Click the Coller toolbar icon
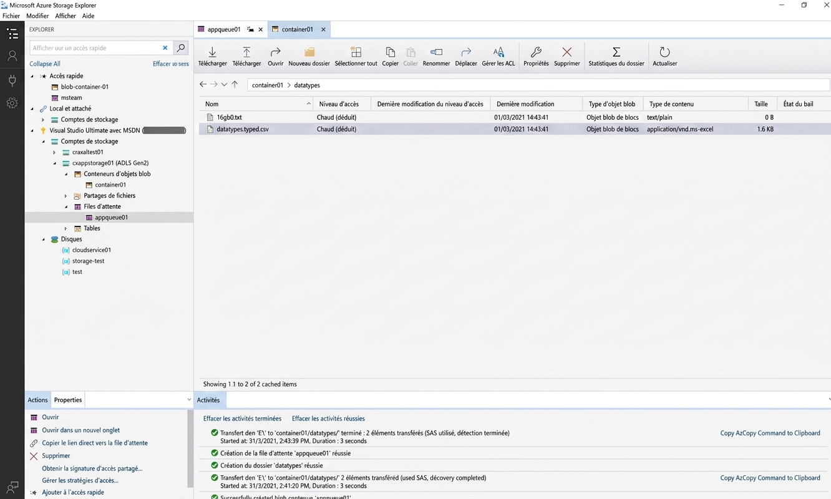This screenshot has width=831, height=499. tap(411, 56)
